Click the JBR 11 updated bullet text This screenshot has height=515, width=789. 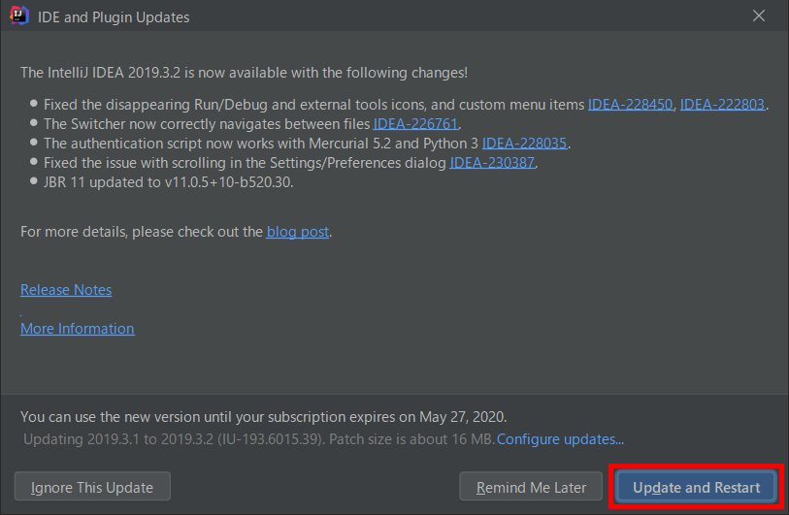point(168,182)
